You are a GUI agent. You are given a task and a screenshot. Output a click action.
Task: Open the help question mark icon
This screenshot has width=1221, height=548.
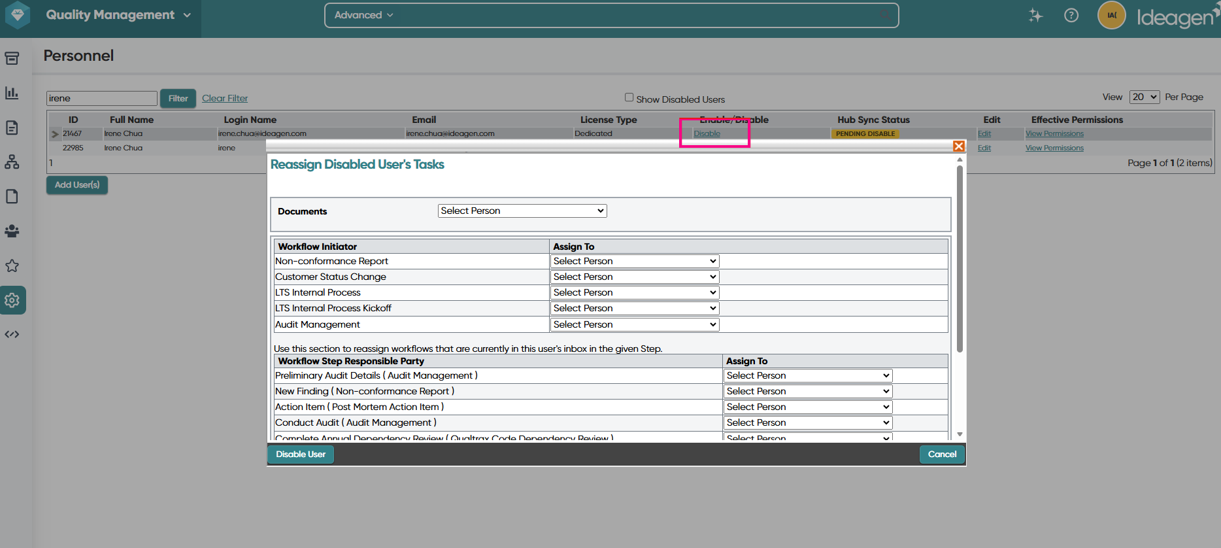pos(1071,15)
